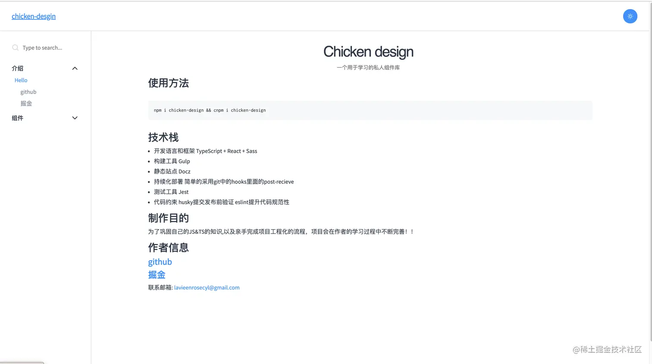Viewport: 652px width, 364px height.
Task: Open the 掘金 link under 作者信息
Action: [x=157, y=275]
